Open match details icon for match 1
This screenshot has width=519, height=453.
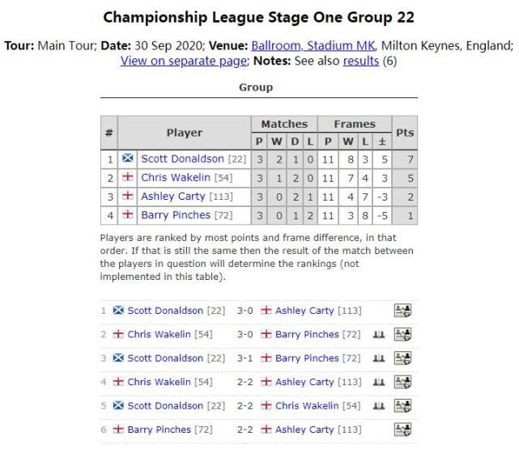402,311
